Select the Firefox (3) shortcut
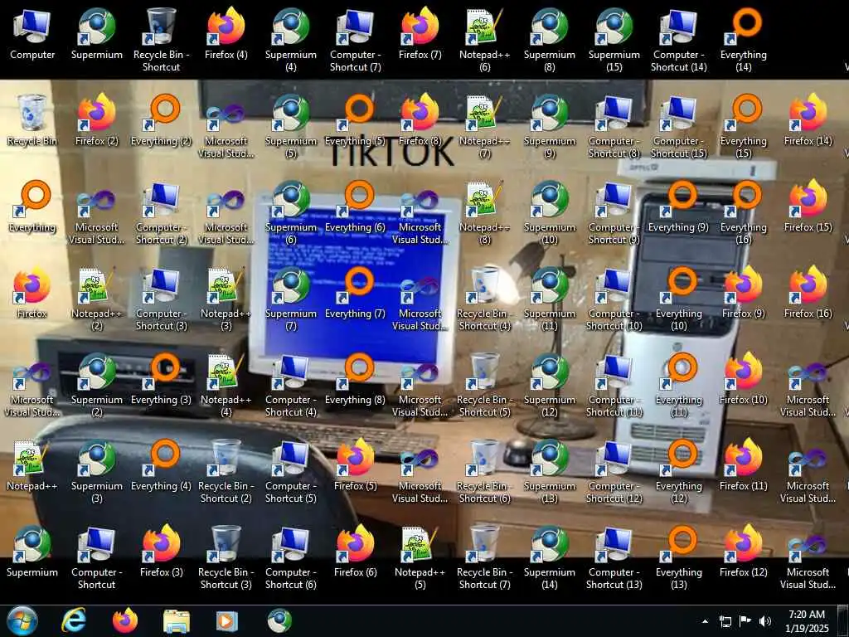This screenshot has width=849, height=637. [162, 552]
